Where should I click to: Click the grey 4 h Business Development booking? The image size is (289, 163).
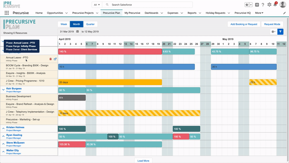coord(72,97)
